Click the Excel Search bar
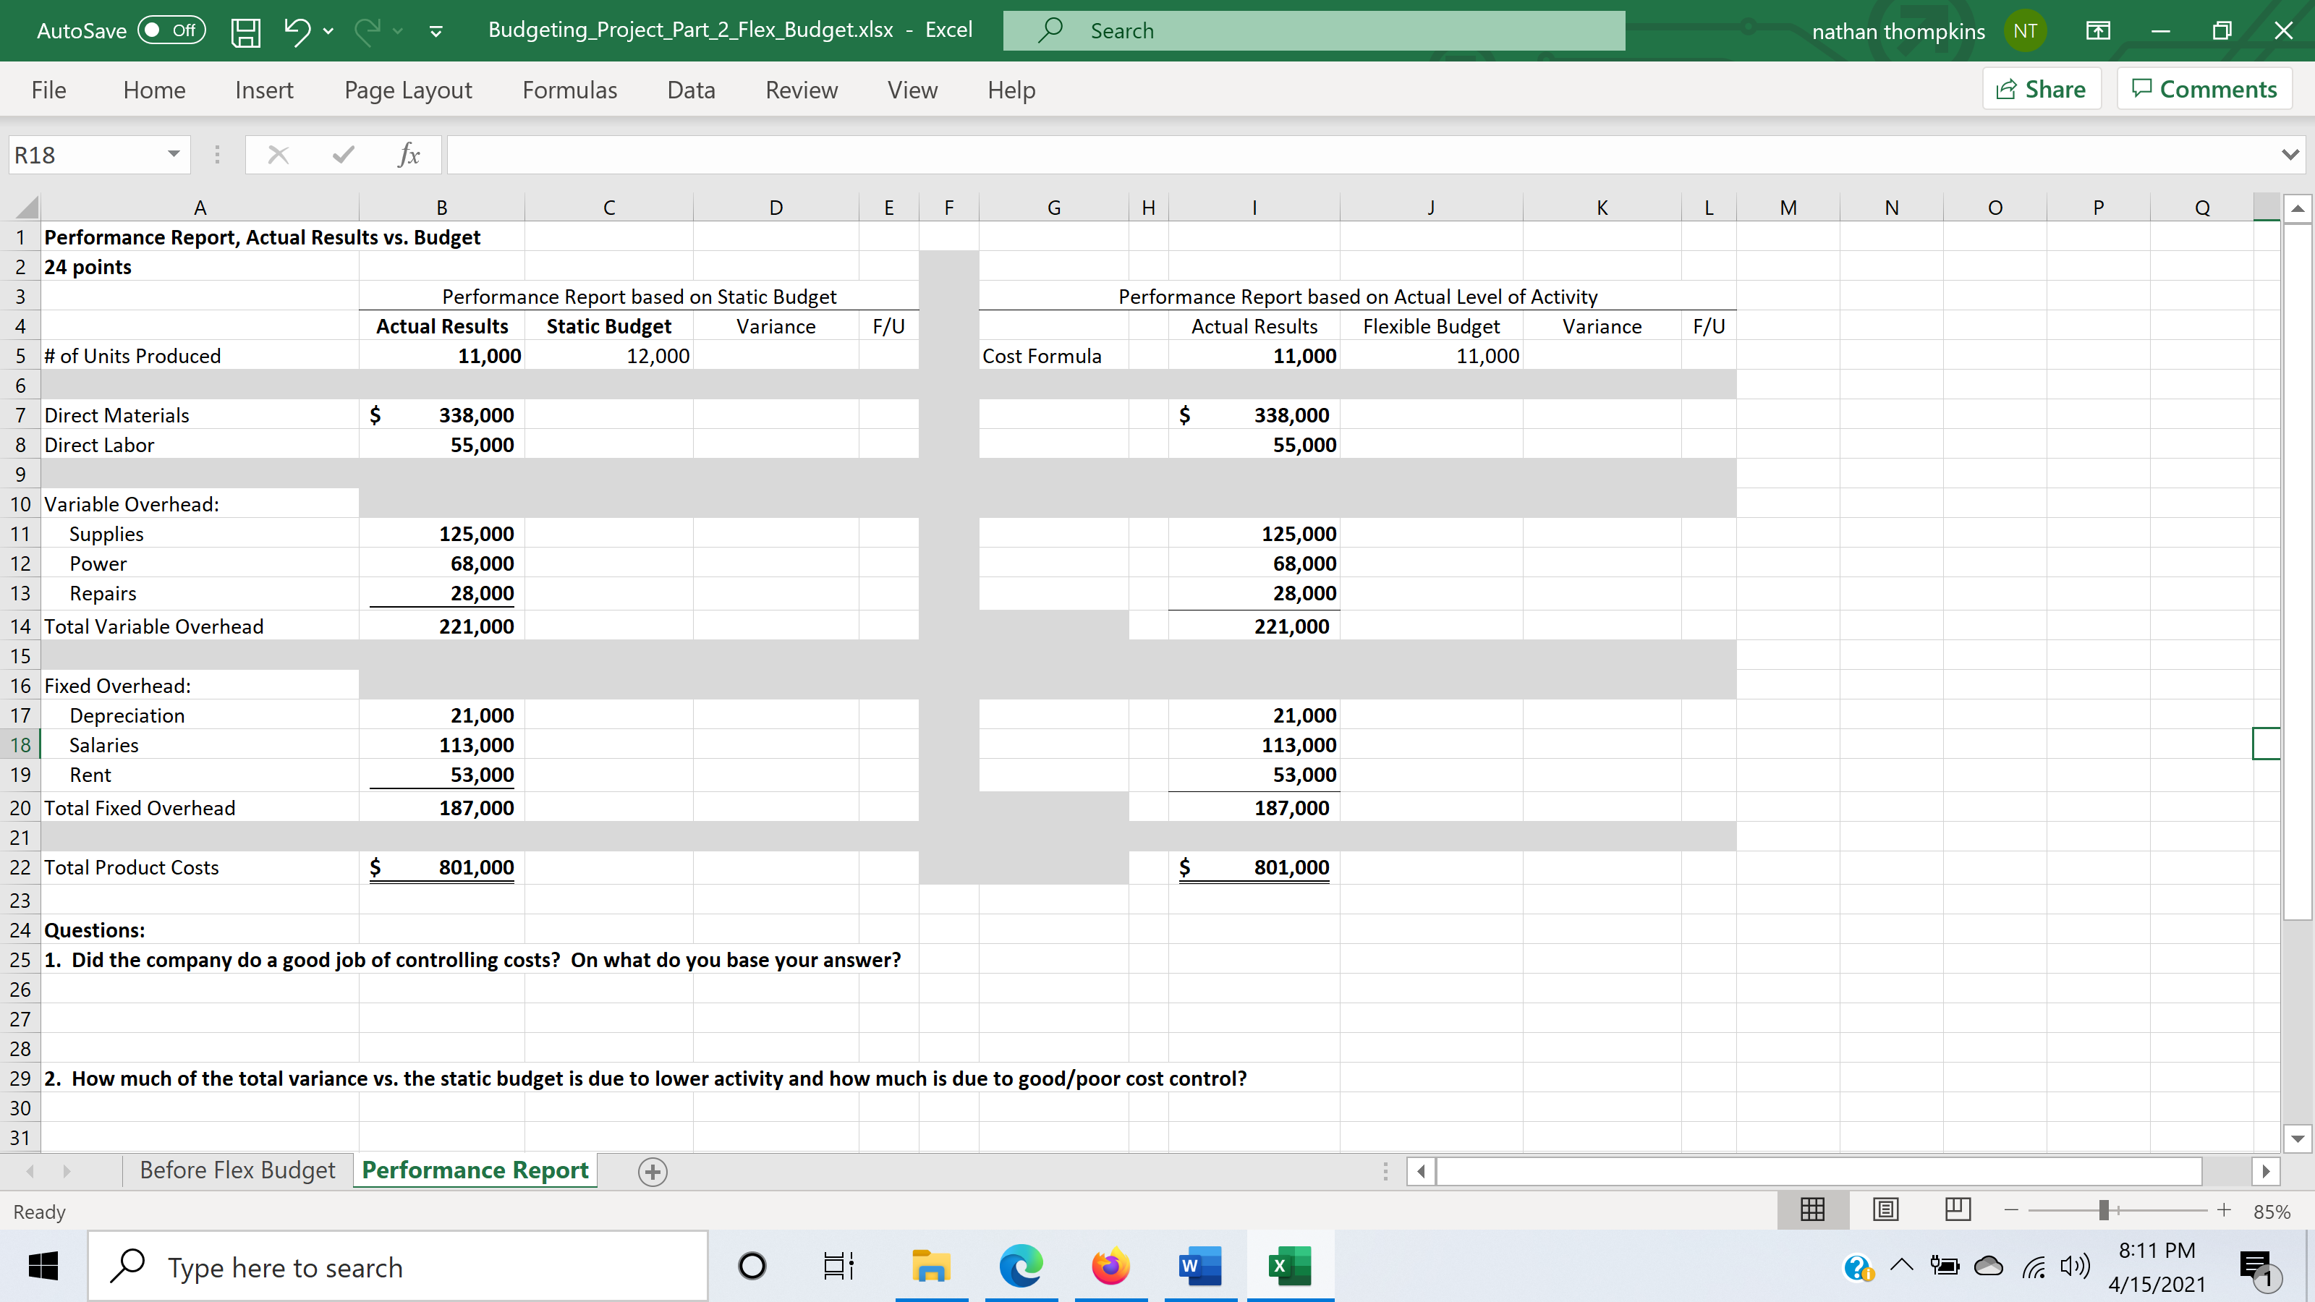The height and width of the screenshot is (1302, 2315). pyautogui.click(x=1313, y=30)
